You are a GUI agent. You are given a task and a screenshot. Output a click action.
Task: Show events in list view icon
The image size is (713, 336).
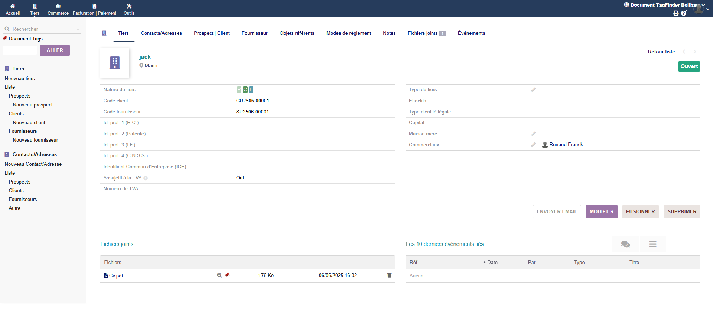(653, 244)
